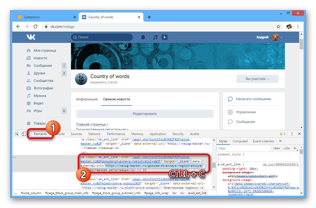The width and height of the screenshot is (316, 208).
Task: Open a new browser tab
Action: pyautogui.click(x=149, y=17)
